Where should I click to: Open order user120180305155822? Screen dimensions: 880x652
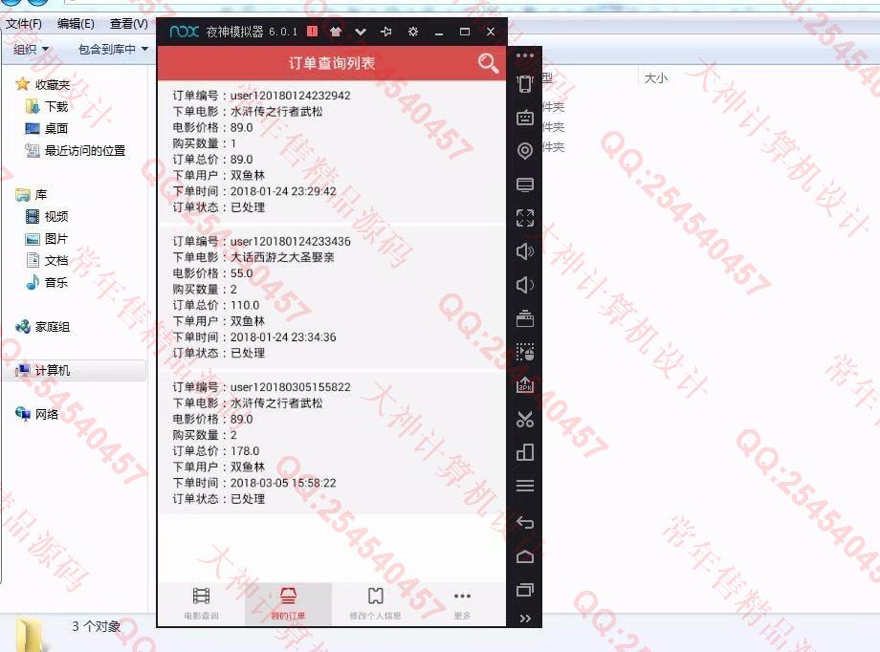[331, 444]
